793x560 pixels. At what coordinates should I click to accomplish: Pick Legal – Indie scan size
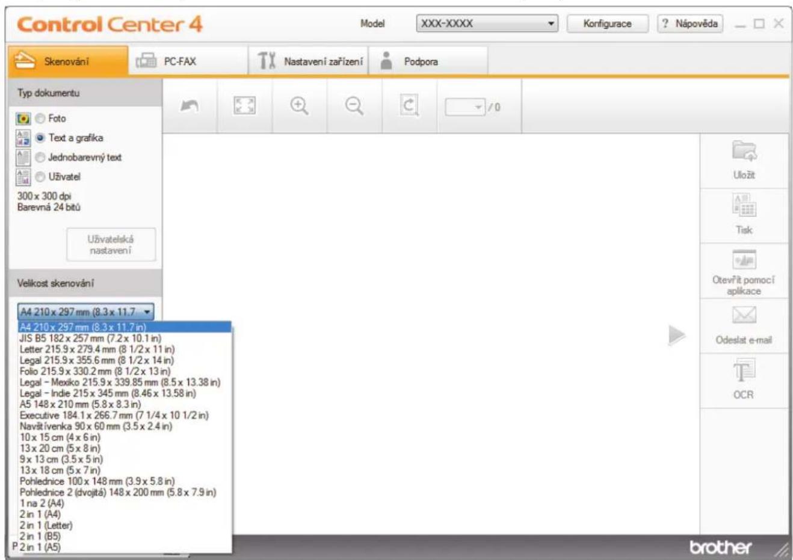(125, 393)
